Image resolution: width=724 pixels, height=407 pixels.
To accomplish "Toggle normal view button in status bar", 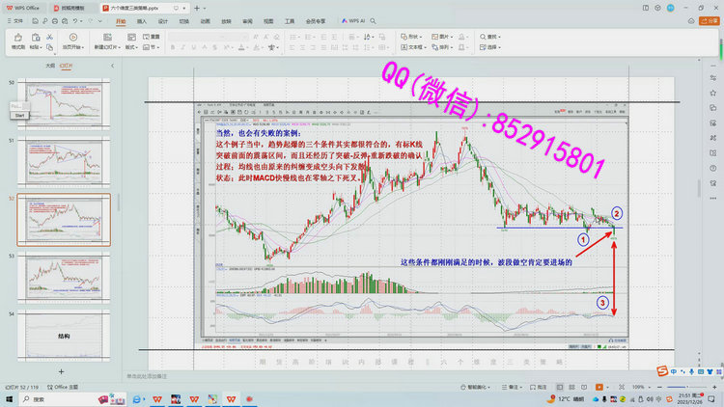I will pos(561,388).
